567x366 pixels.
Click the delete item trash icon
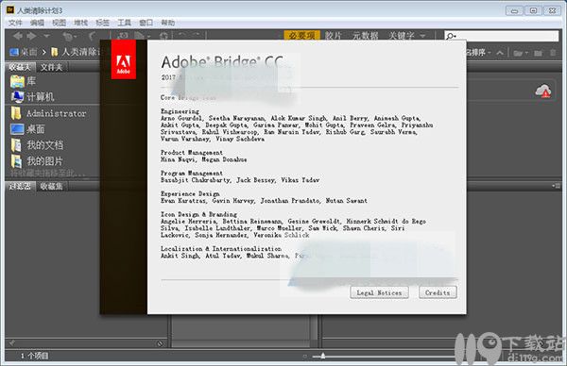pos(553,53)
